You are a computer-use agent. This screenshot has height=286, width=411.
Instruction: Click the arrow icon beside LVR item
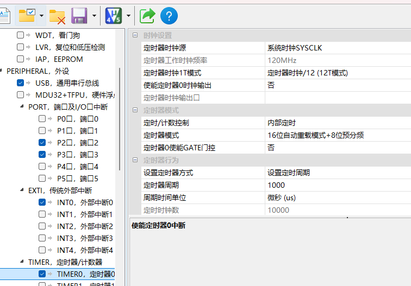pos(28,47)
